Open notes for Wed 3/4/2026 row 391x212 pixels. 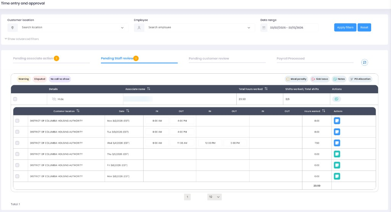(x=337, y=143)
